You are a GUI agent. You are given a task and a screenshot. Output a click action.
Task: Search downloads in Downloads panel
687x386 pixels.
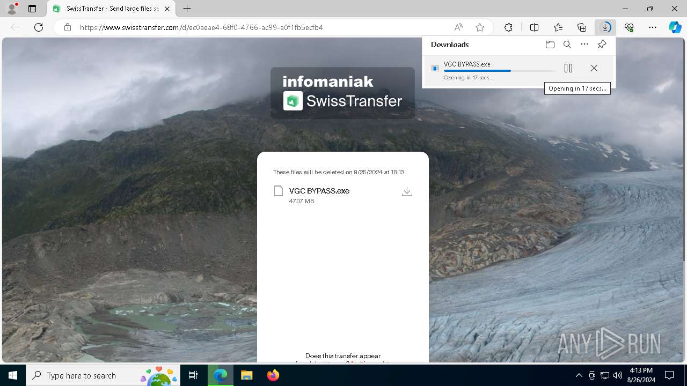tap(567, 44)
